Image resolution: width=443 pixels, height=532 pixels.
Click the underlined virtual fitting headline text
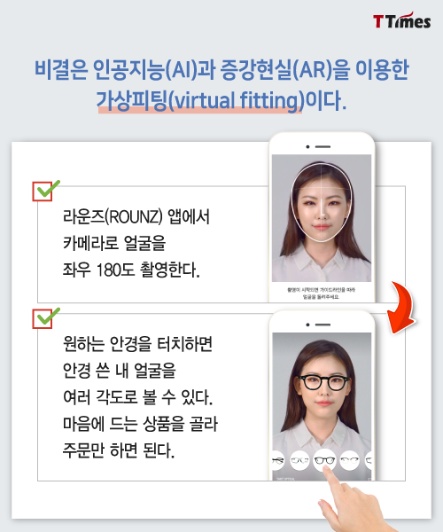point(199,100)
